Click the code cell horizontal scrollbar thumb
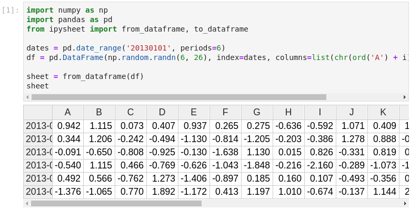Image resolution: width=410 pixels, height=209 pixels. coord(179,97)
